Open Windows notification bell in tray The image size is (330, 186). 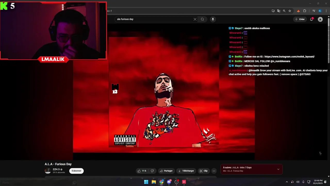[325, 182]
